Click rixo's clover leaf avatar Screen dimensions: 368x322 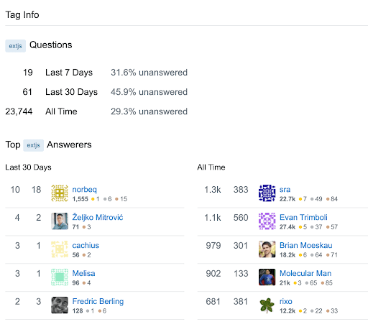[x=267, y=305]
